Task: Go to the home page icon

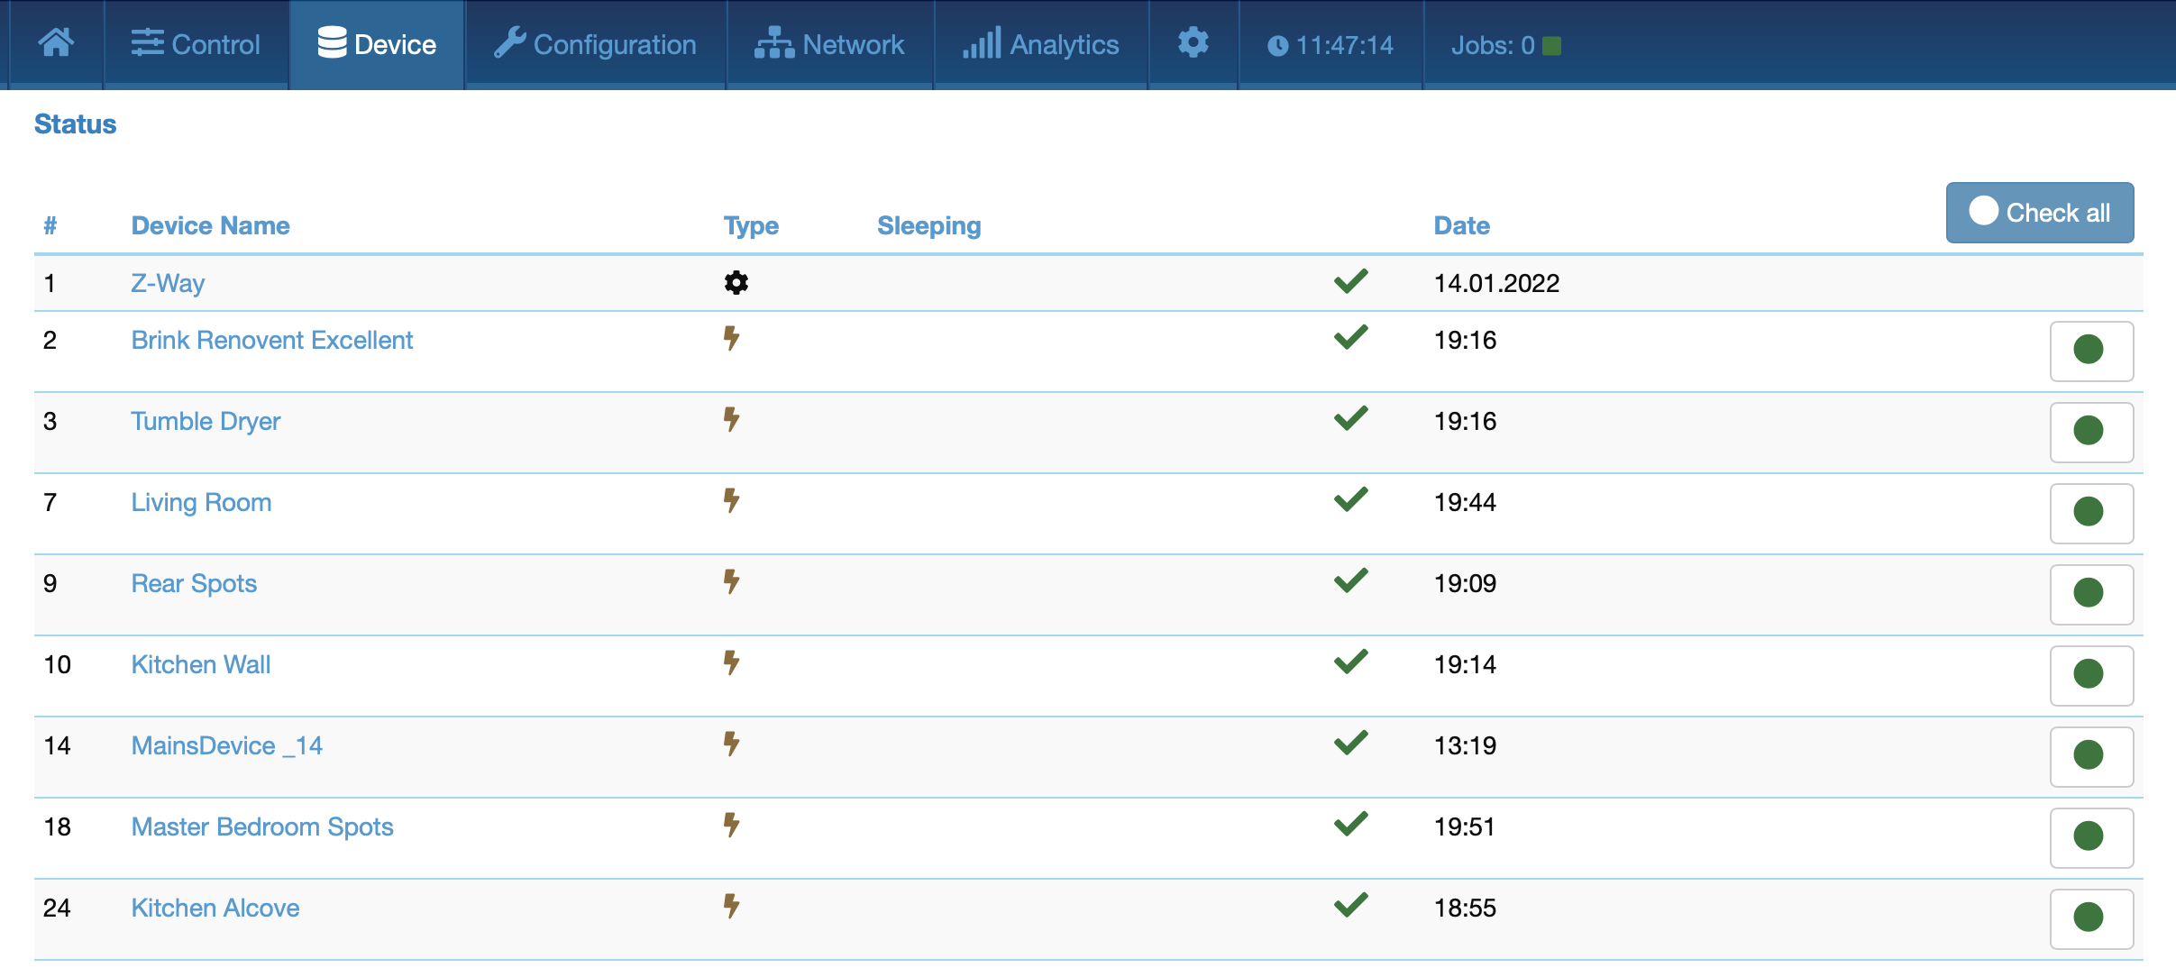Action: 56,43
